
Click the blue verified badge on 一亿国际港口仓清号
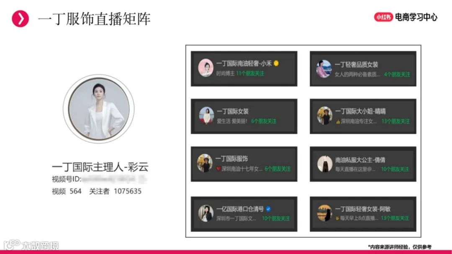tap(268, 209)
